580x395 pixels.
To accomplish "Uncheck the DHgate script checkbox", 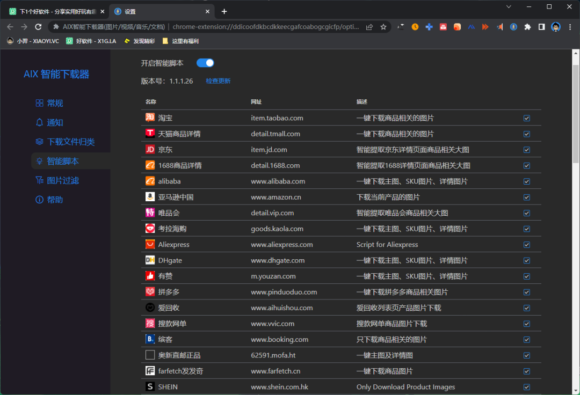I will click(x=527, y=260).
